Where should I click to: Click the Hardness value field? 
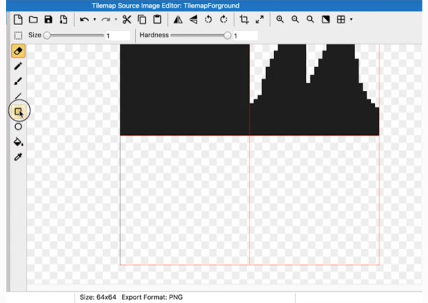pos(245,36)
